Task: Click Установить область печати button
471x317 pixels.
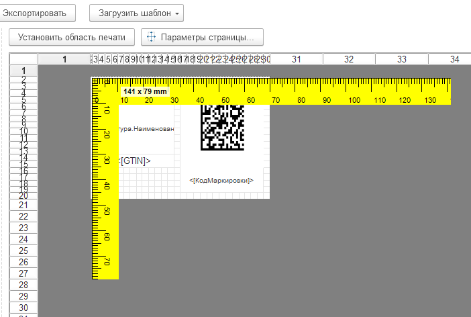Action: [72, 38]
